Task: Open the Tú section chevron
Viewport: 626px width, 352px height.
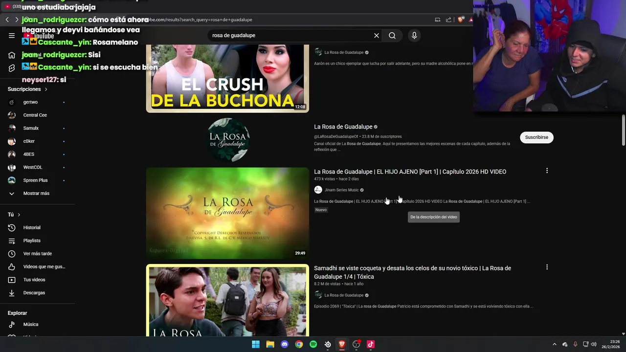Action: (19, 215)
